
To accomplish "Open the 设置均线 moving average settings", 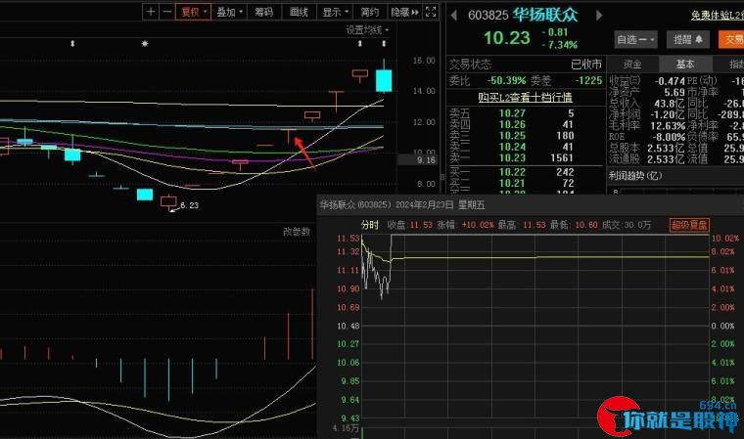I will coord(367,30).
